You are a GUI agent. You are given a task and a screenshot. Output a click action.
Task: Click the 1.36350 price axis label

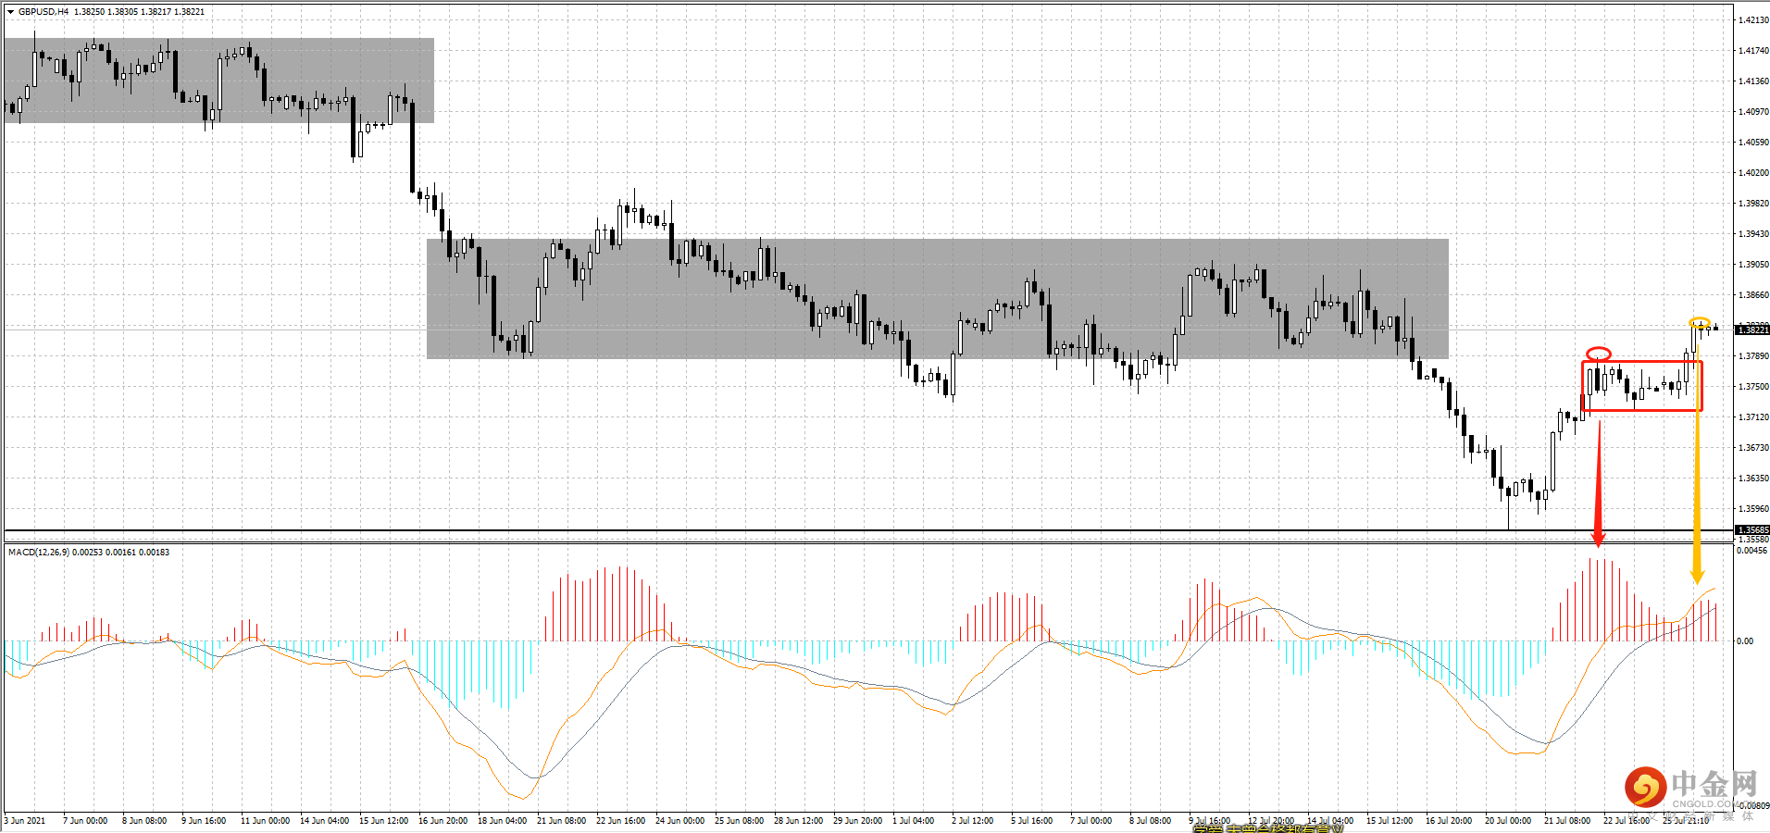pyautogui.click(x=1753, y=479)
